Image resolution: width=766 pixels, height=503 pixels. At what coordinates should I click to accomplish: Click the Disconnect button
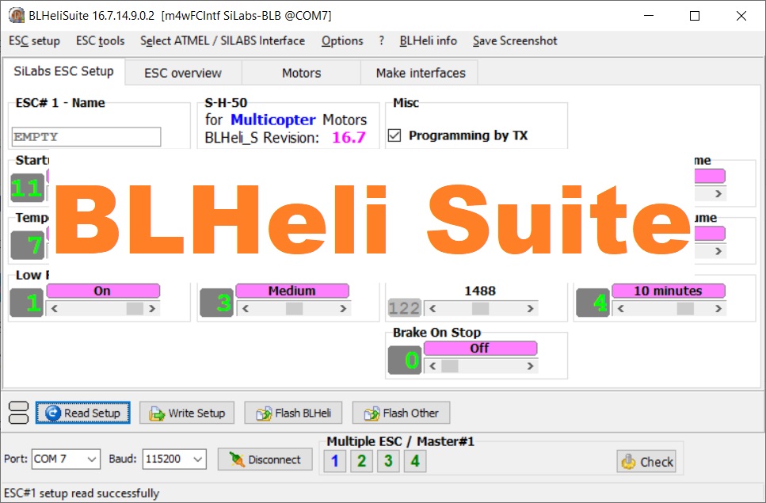coord(265,459)
